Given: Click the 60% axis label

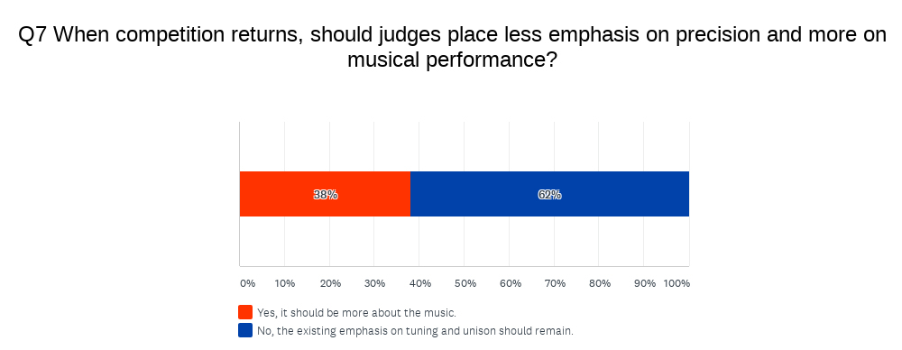Looking at the screenshot, I should pos(511,283).
